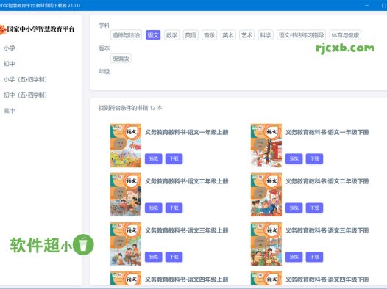
Task: Open cover of 语文四年级上册
Action: [126, 278]
